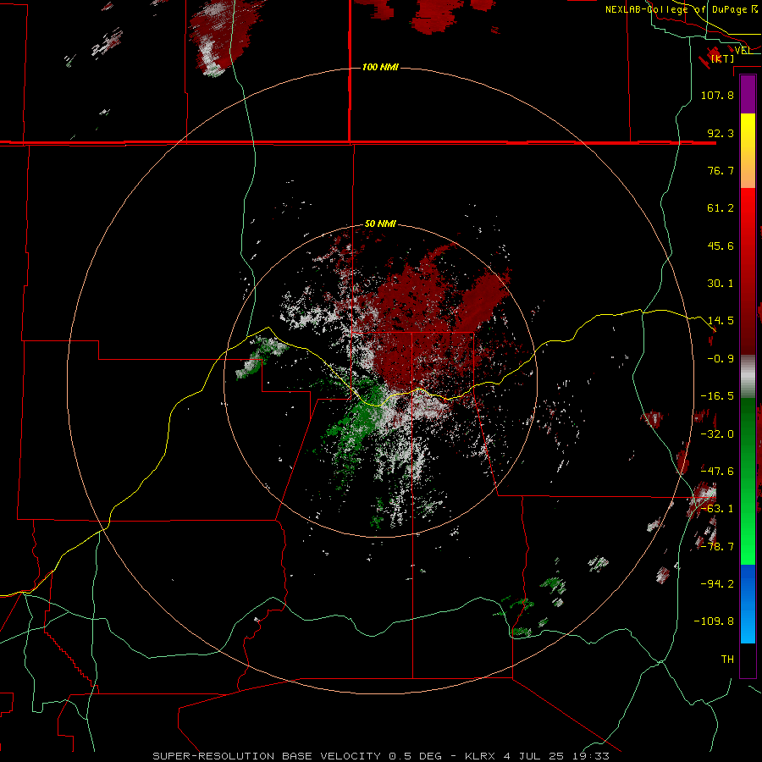Click the -78.7 velocity scale value
The height and width of the screenshot is (762, 762).
click(x=717, y=547)
